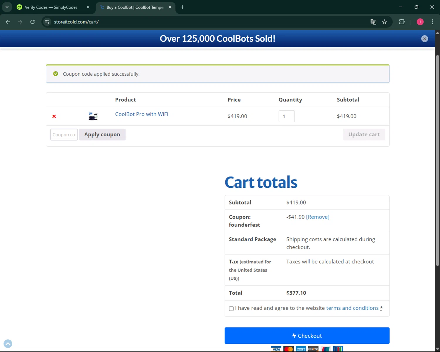Select the Total amount $377.10

pos(296,293)
